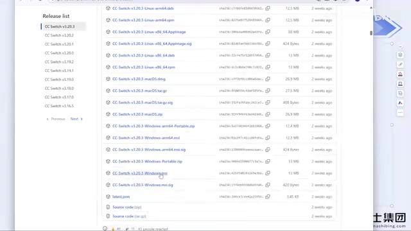This screenshot has width=411, height=231.
Task: Copy sha256 hash for latest.json
Action: pos(268,197)
